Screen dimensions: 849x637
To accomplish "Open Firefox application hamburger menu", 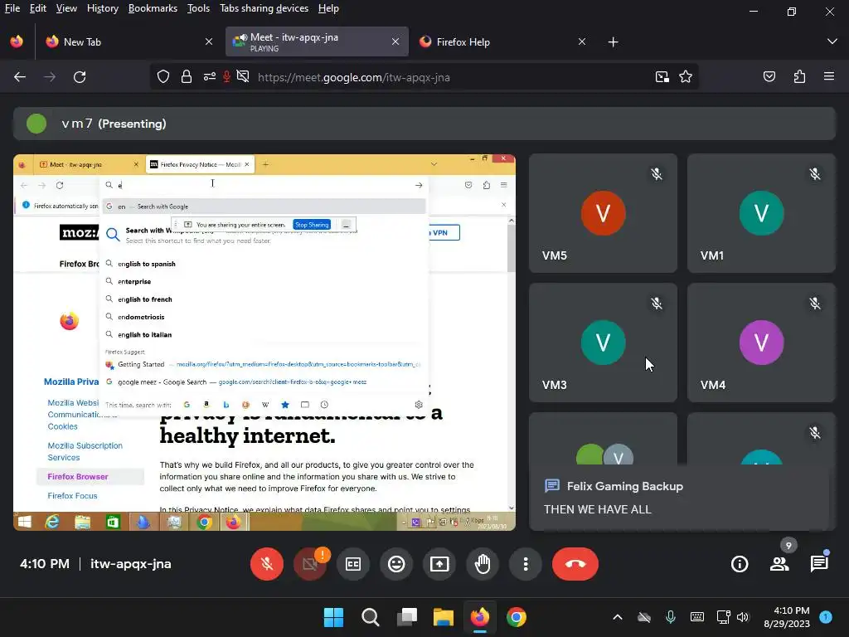I will [829, 77].
